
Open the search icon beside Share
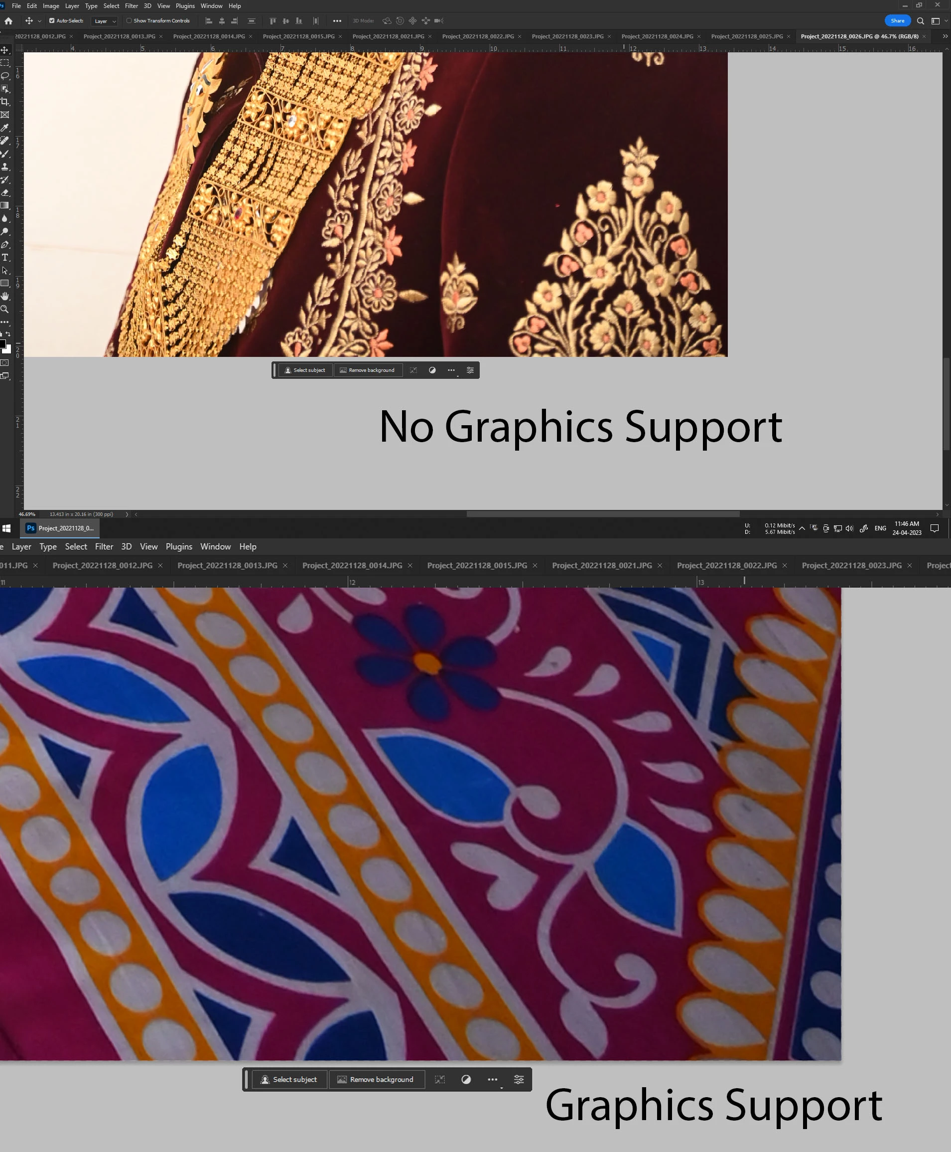point(920,21)
